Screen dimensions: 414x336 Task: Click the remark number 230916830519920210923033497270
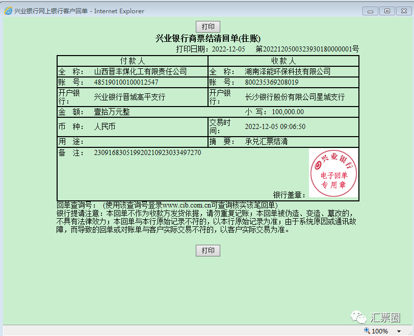pyautogui.click(x=147, y=153)
